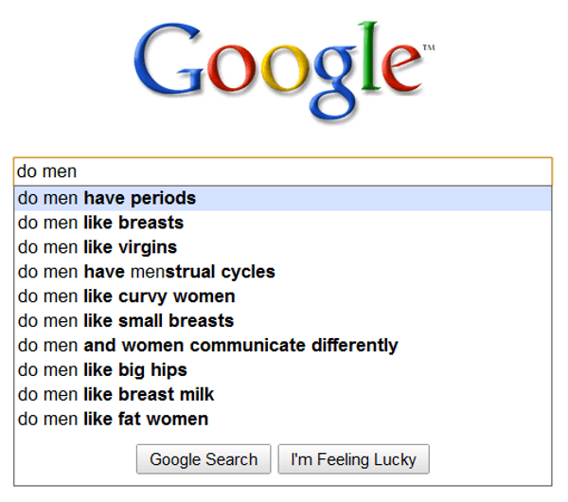The width and height of the screenshot is (568, 502).
Task: Select 'do men like breast milk' suggestion
Action: click(283, 395)
